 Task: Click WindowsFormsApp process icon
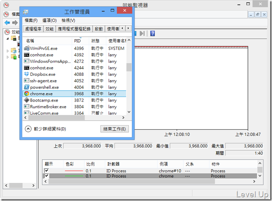(26, 61)
